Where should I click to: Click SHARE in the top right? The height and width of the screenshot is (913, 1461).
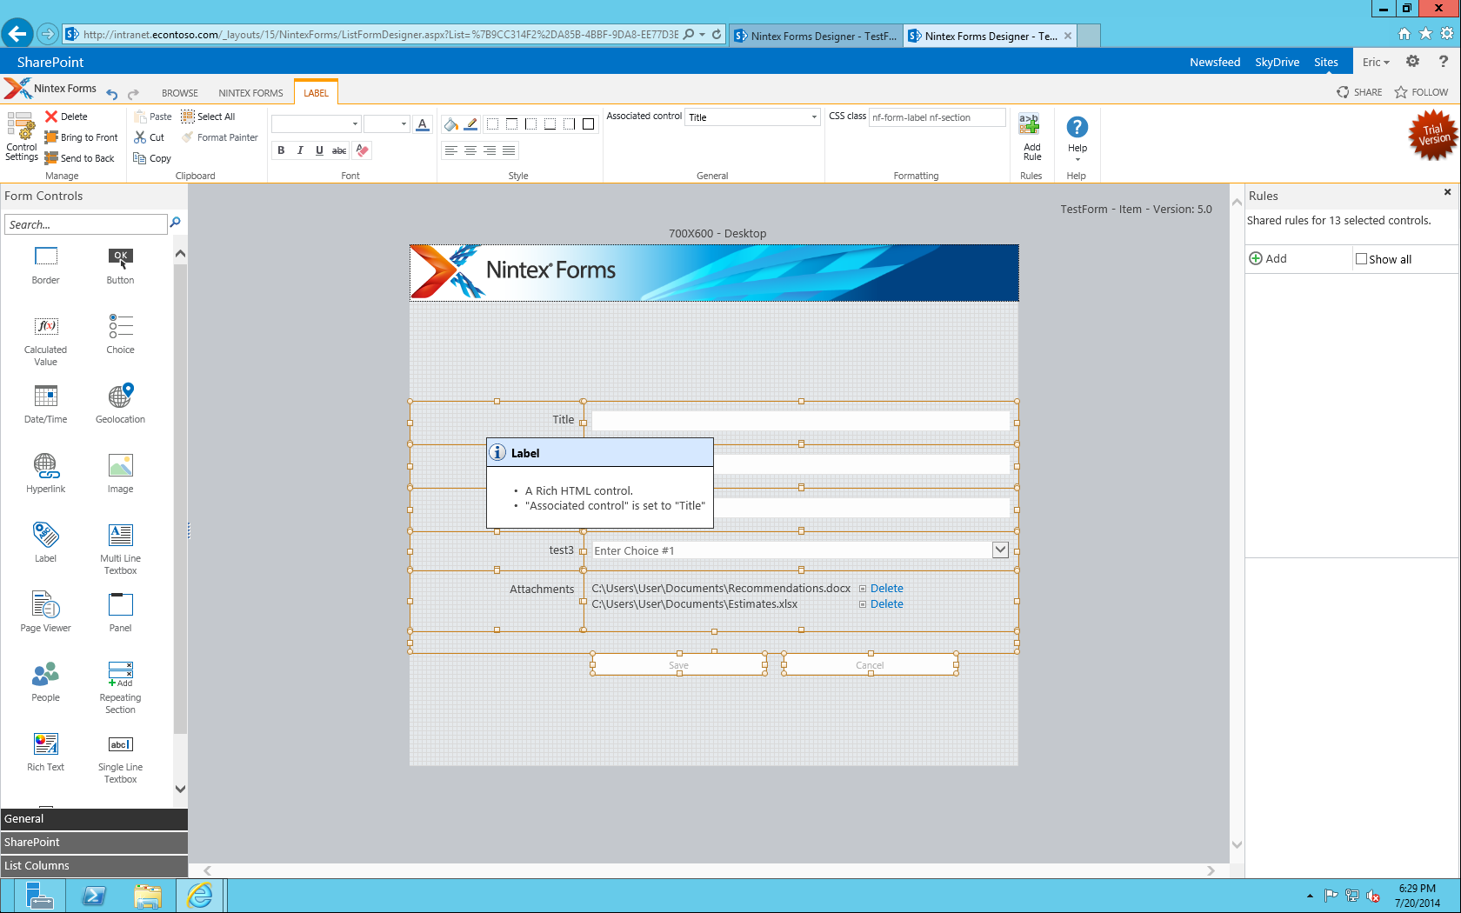[x=1359, y=92]
